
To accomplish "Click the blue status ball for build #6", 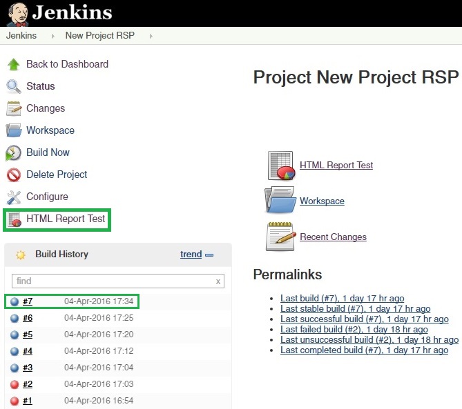I will tap(15, 318).
